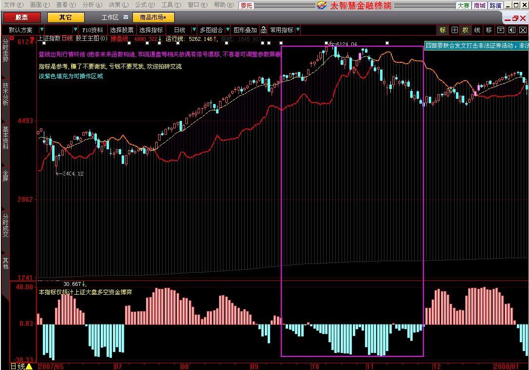
Task: Click the scrolling news ticker headline
Action: pos(476,45)
